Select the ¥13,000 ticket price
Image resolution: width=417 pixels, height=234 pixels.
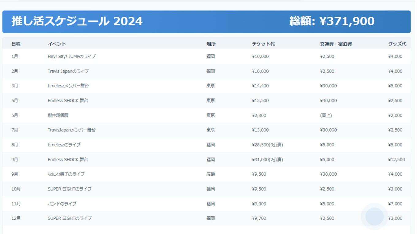[x=260, y=130]
